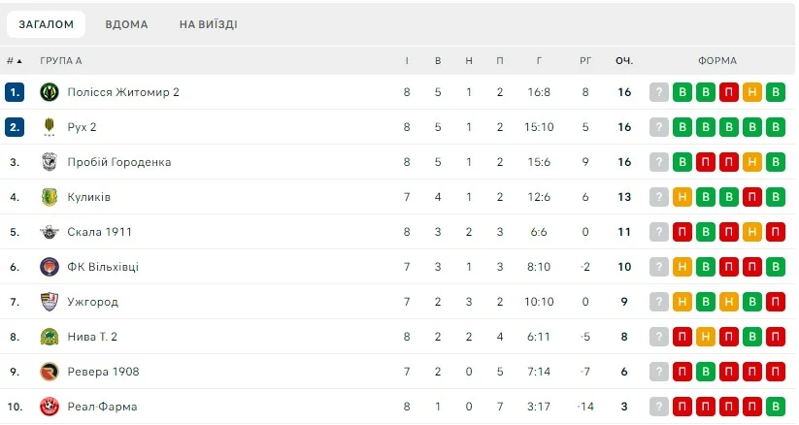This screenshot has width=799, height=425.
Task: Click the Рух 2 club crest
Action: tap(50, 127)
